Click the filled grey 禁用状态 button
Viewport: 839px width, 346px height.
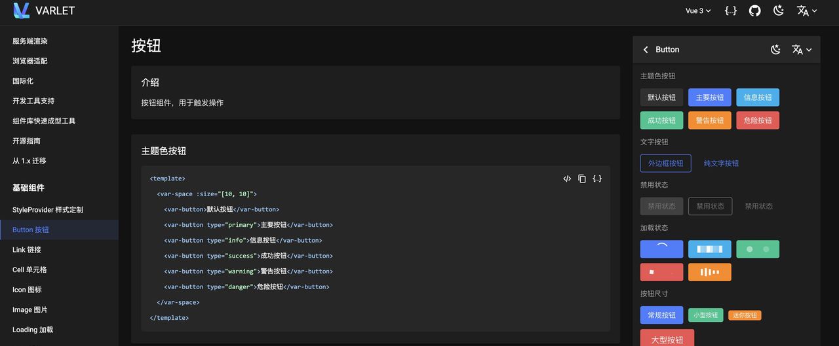click(x=661, y=206)
